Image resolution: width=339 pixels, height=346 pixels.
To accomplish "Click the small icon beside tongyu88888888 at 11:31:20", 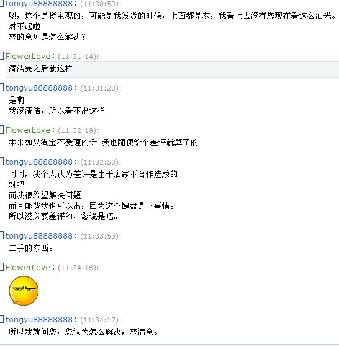I will pos(2,88).
